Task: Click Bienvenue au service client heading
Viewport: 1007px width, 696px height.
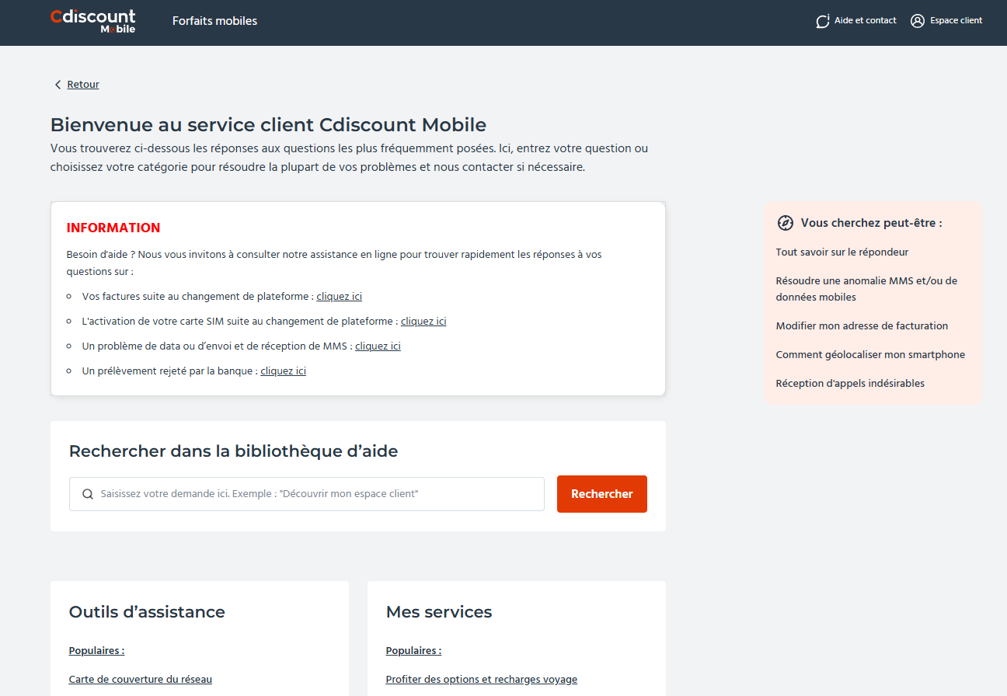Action: pyautogui.click(x=268, y=125)
